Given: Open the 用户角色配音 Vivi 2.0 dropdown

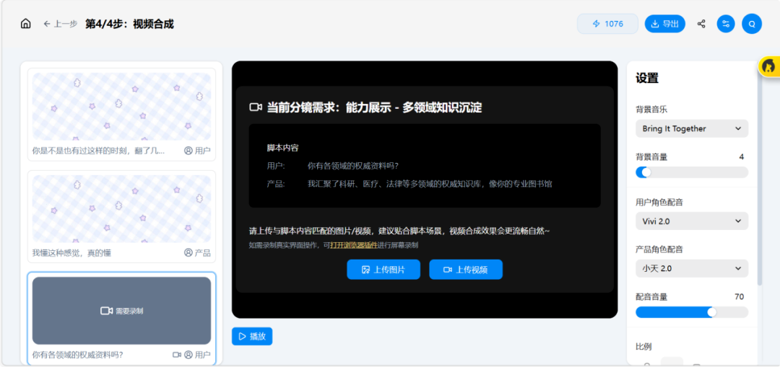Looking at the screenshot, I should pos(692,221).
